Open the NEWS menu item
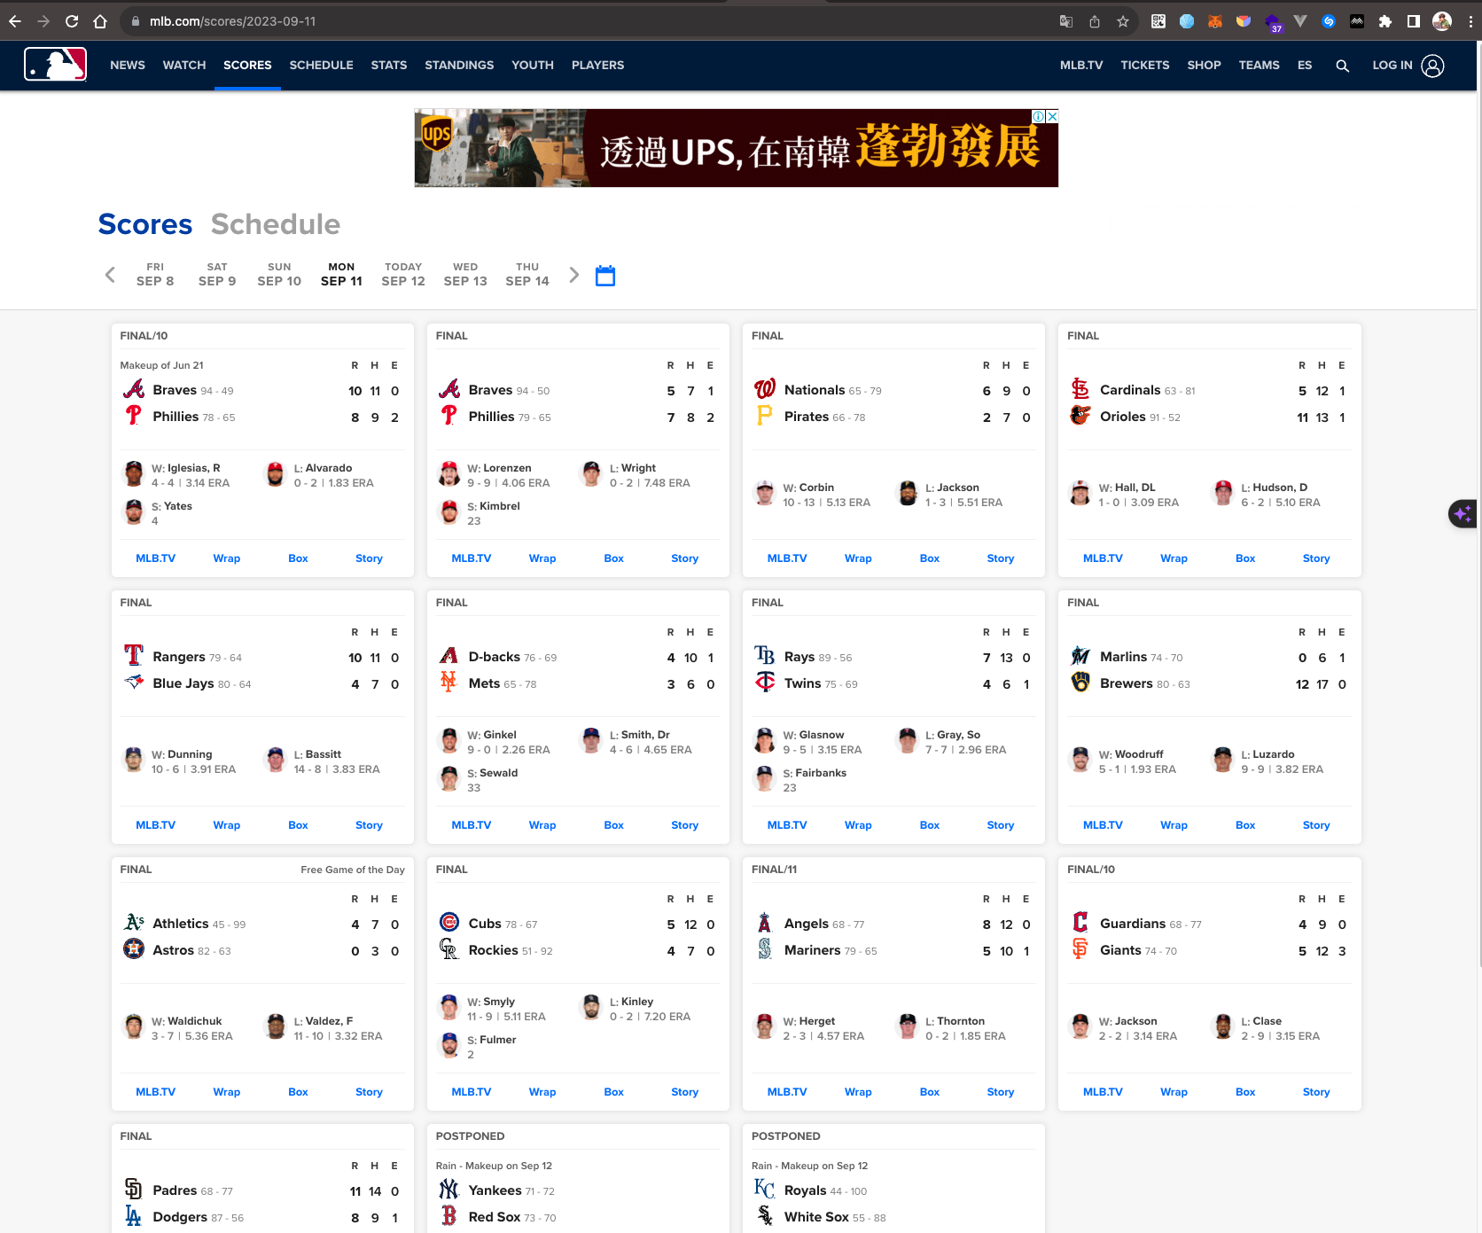 tap(128, 66)
